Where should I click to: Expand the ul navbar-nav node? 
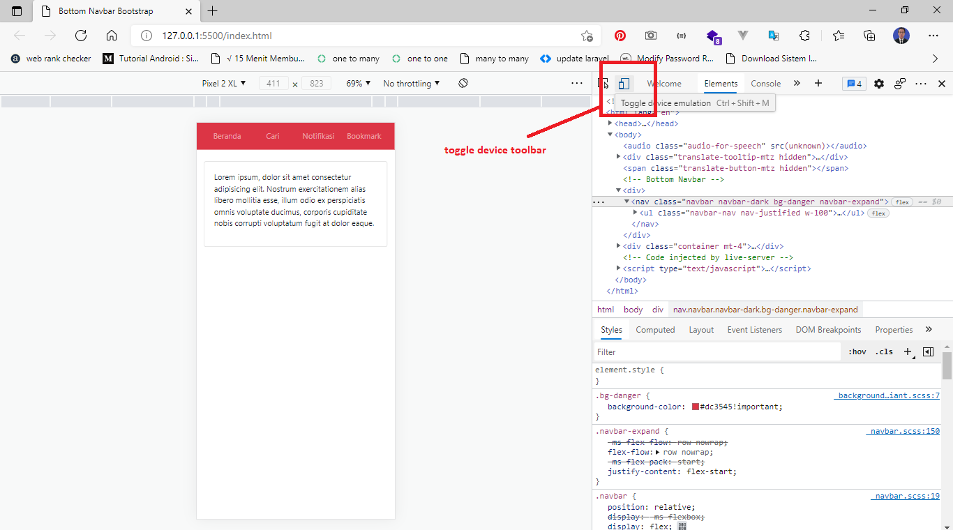(635, 213)
